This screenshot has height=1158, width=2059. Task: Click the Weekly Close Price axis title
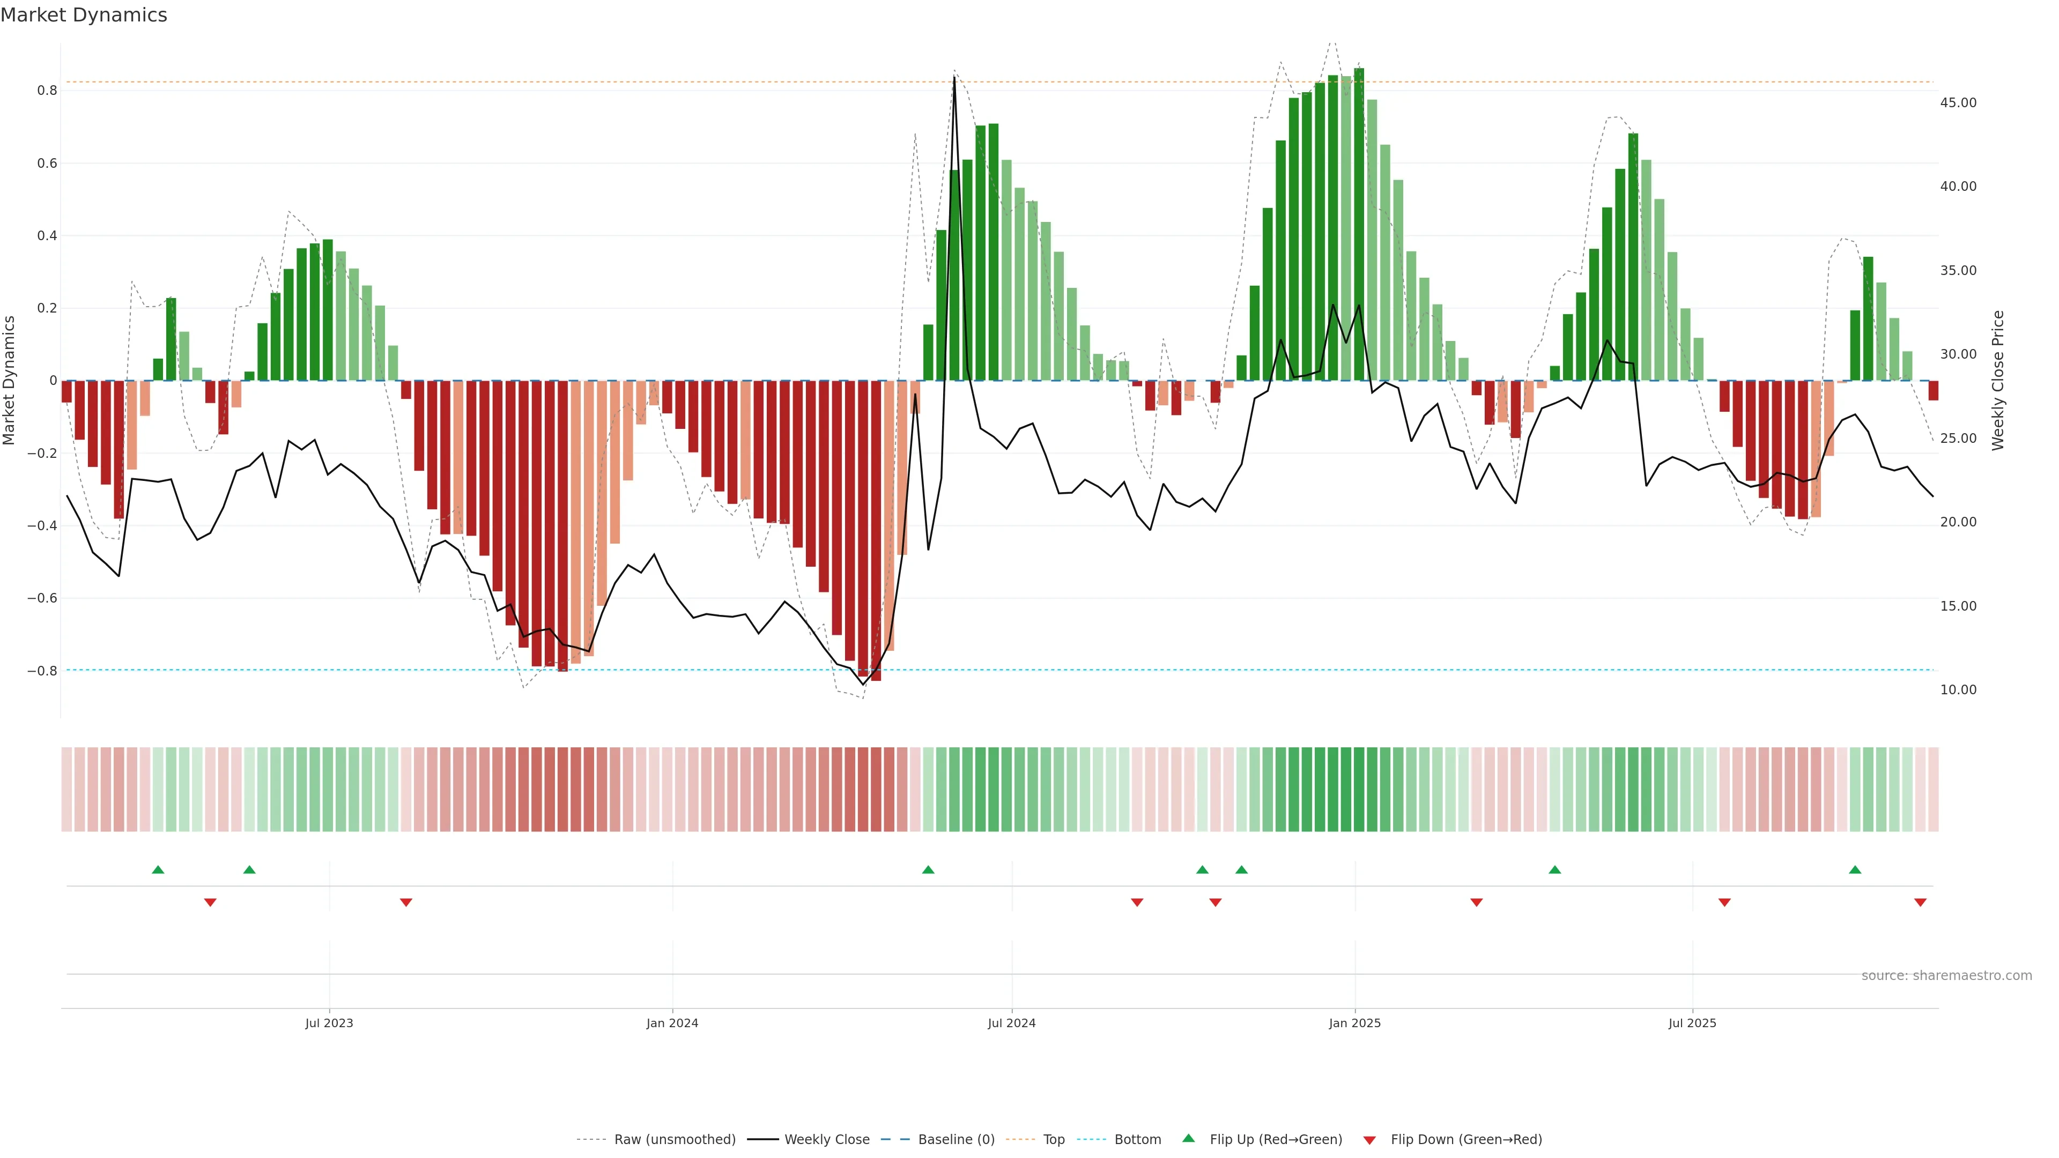coord(1998,381)
